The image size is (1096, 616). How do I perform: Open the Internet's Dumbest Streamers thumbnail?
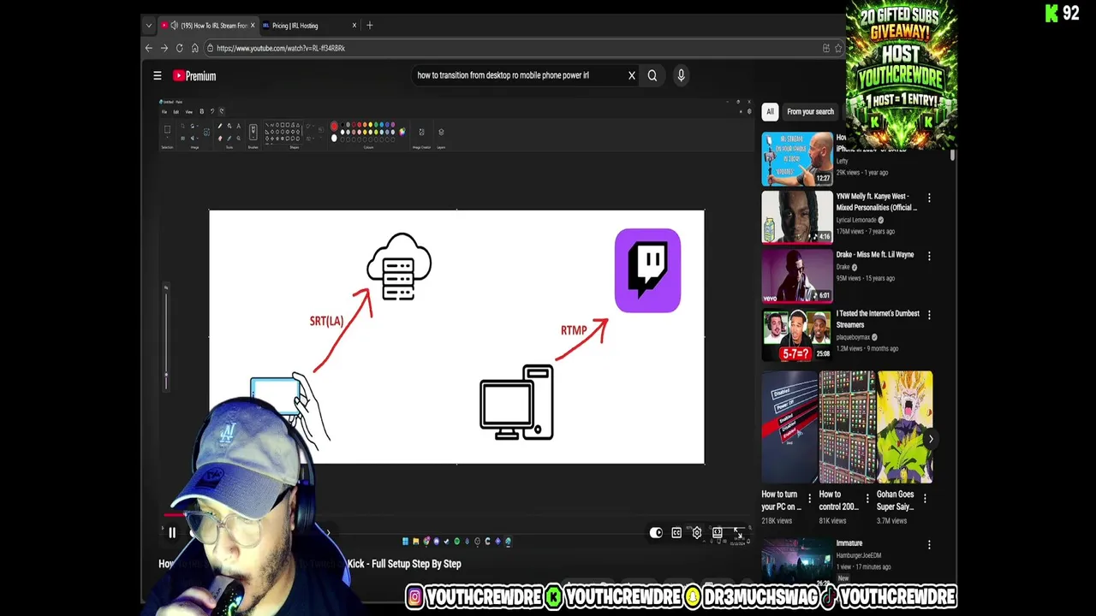tap(797, 335)
